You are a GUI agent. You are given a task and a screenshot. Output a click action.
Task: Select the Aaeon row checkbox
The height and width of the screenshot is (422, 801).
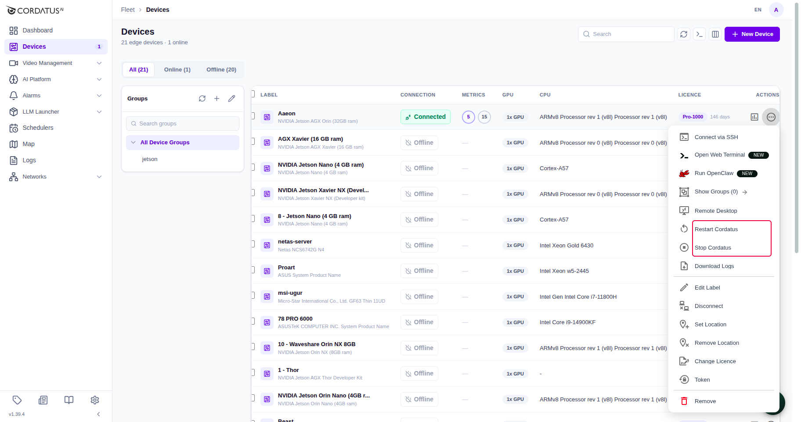253,116
